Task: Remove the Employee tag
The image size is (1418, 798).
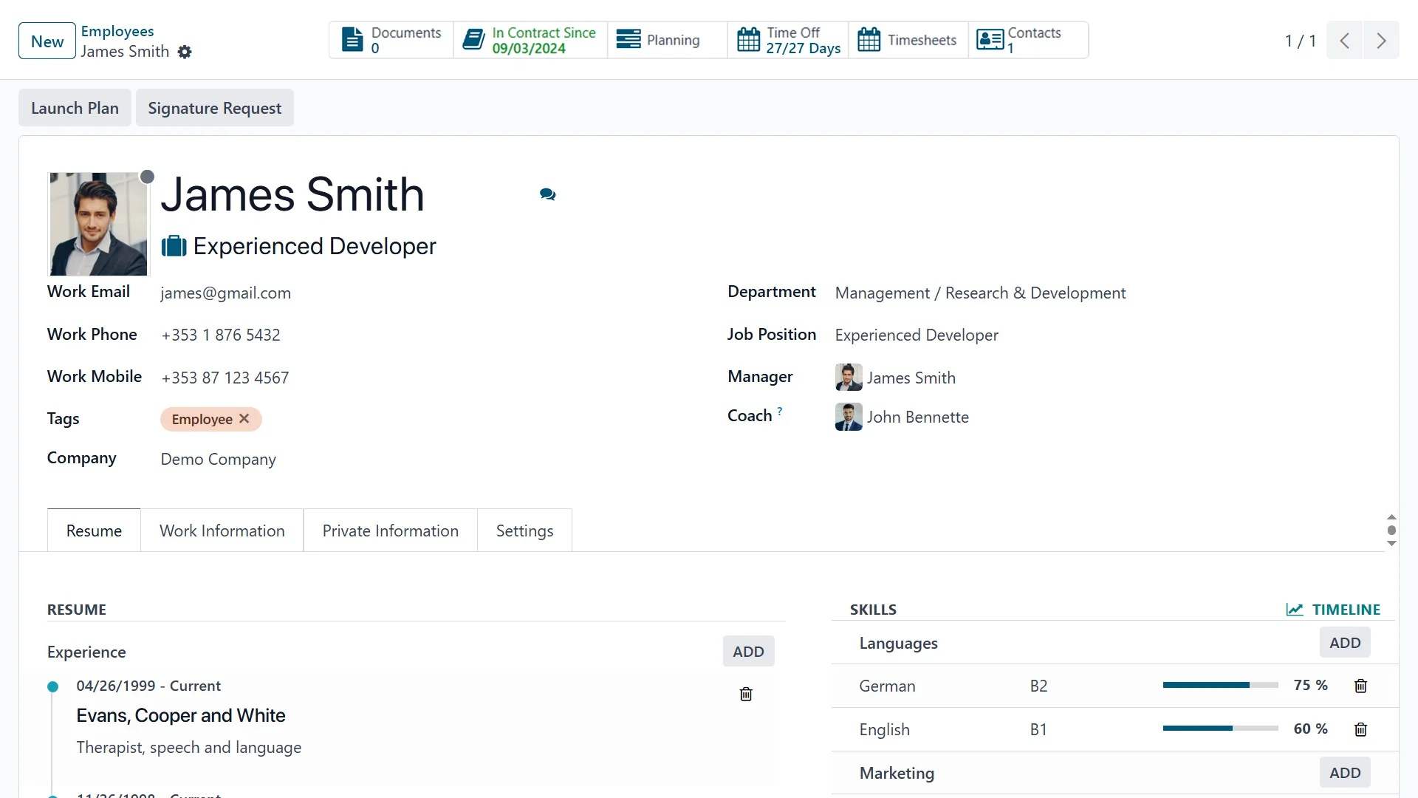Action: [x=244, y=419]
